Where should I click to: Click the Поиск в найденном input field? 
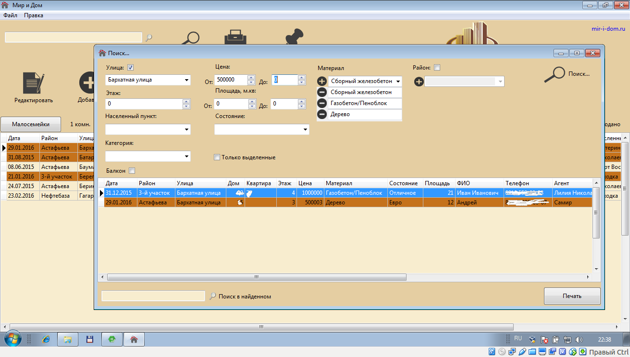tap(153, 296)
